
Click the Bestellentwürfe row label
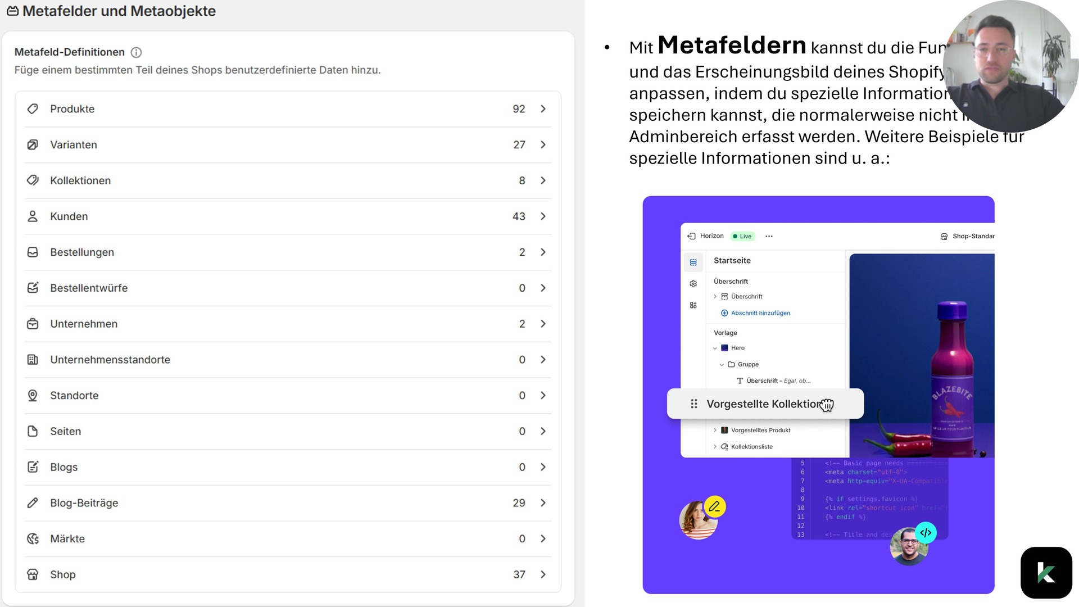coord(89,288)
